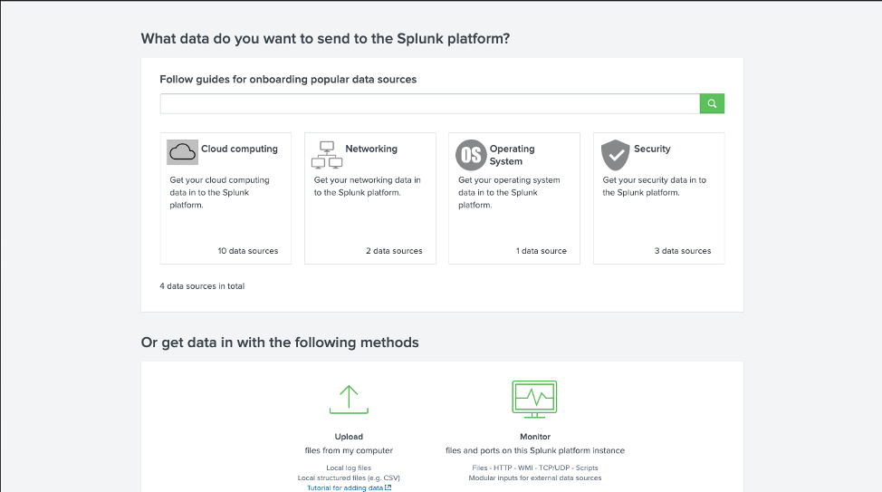Click 'Get your operating system data' description
882x492 pixels.
pos(509,192)
